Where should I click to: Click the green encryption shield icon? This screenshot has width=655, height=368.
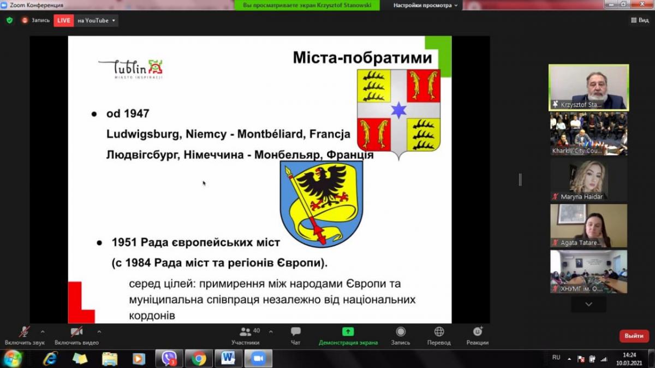(x=9, y=20)
